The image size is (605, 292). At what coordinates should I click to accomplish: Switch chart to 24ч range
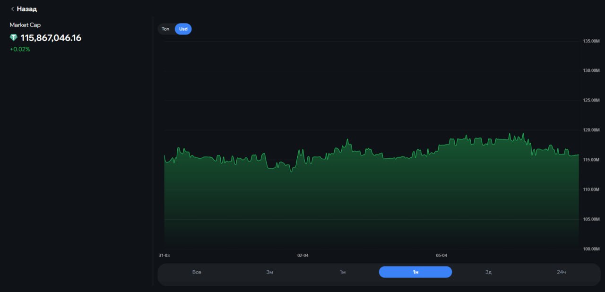click(561, 272)
